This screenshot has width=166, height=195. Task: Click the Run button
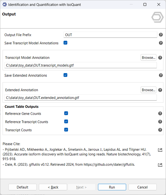click(112, 187)
